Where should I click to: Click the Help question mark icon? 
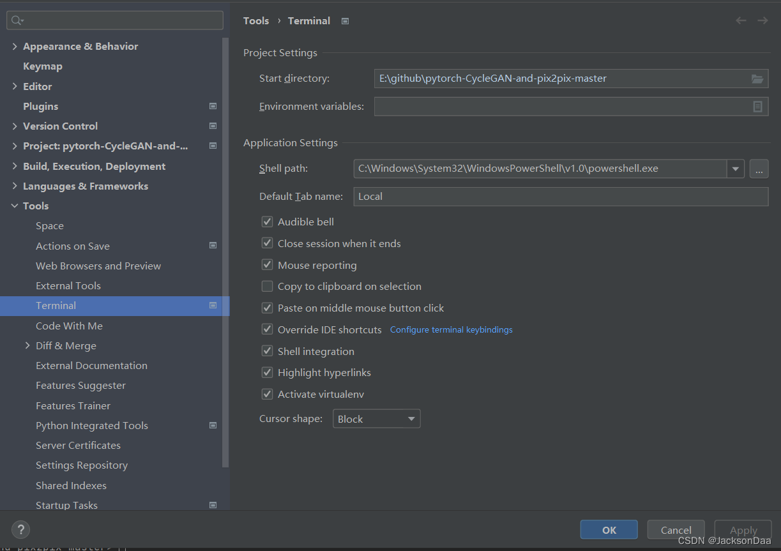pos(20,529)
